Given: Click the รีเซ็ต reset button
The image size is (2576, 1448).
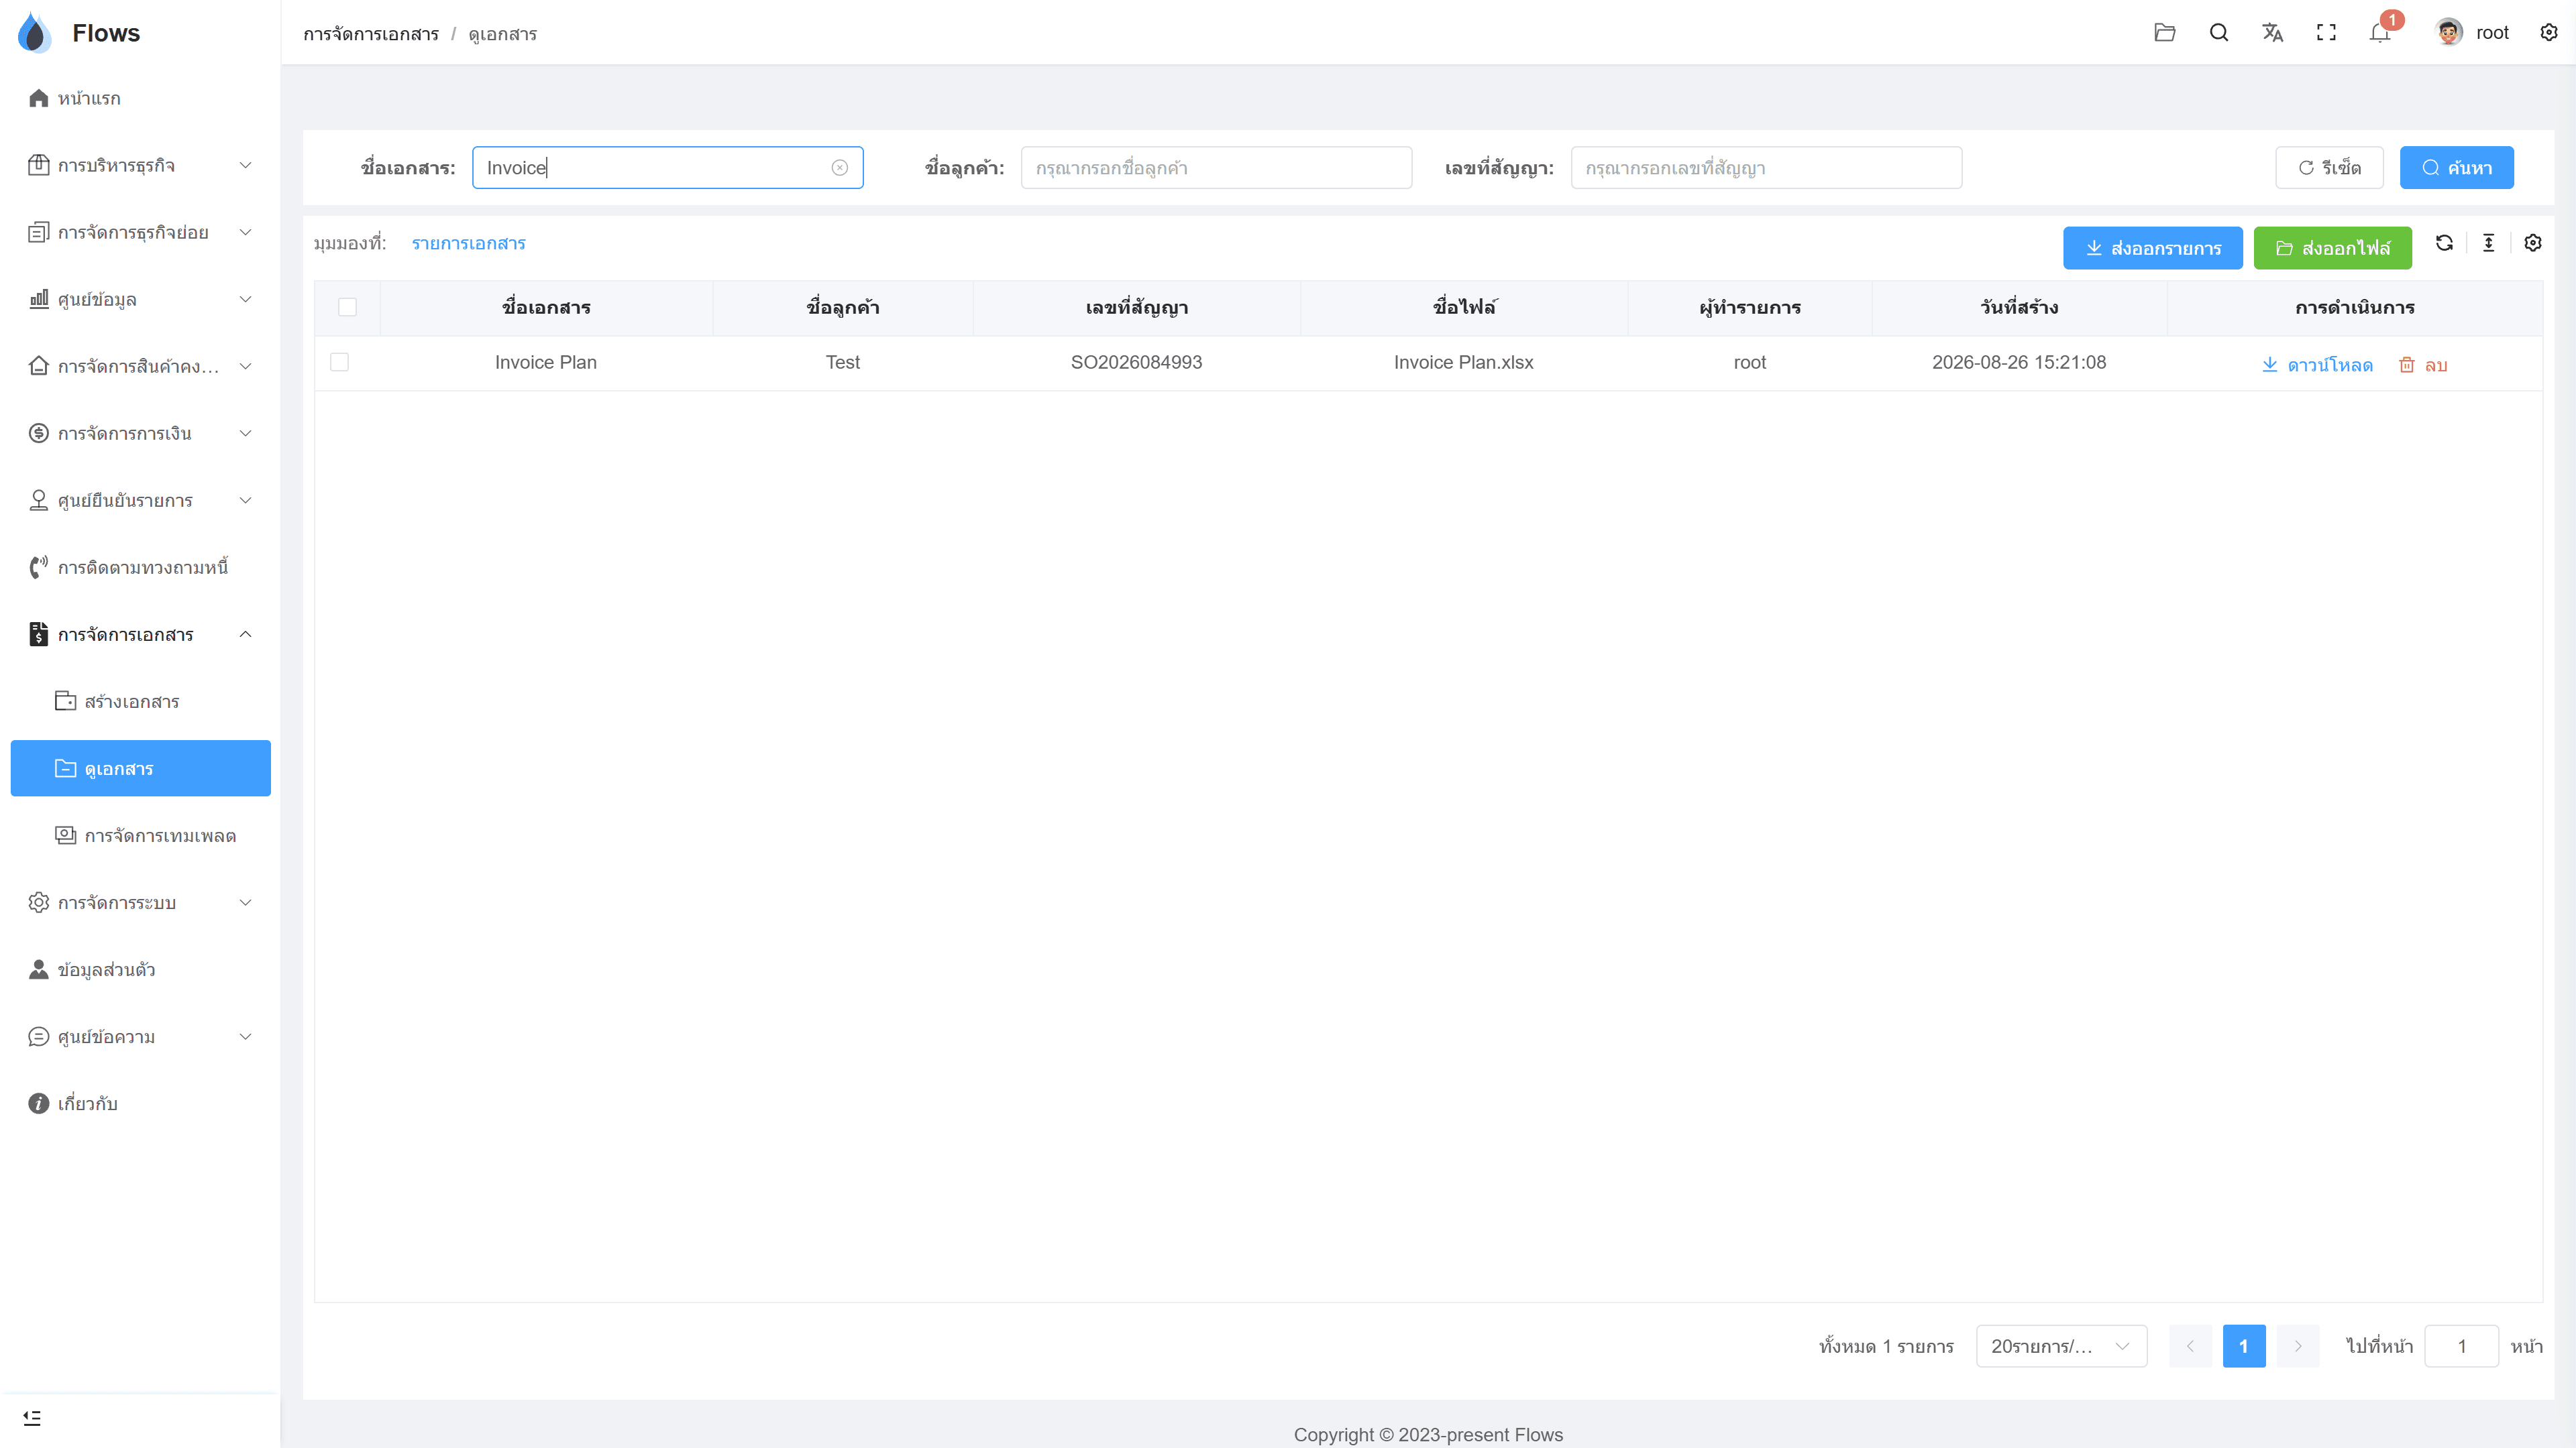Looking at the screenshot, I should click(x=2329, y=168).
